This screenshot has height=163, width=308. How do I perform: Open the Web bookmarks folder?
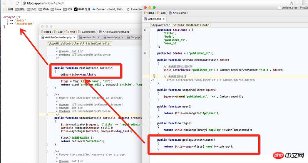tap(44, 9)
